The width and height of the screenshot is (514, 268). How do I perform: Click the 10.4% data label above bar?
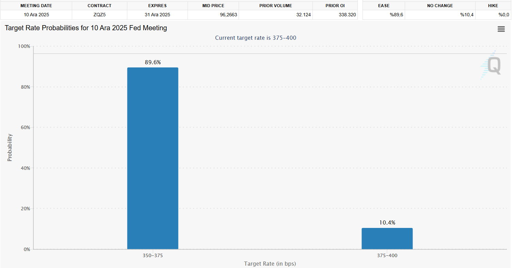point(387,223)
